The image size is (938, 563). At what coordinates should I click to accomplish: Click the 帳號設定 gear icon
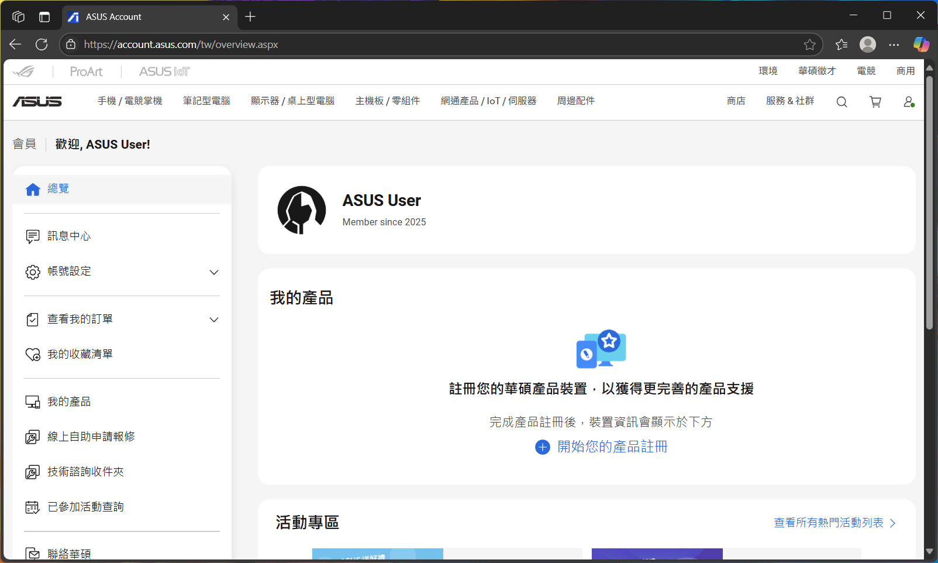pos(33,272)
